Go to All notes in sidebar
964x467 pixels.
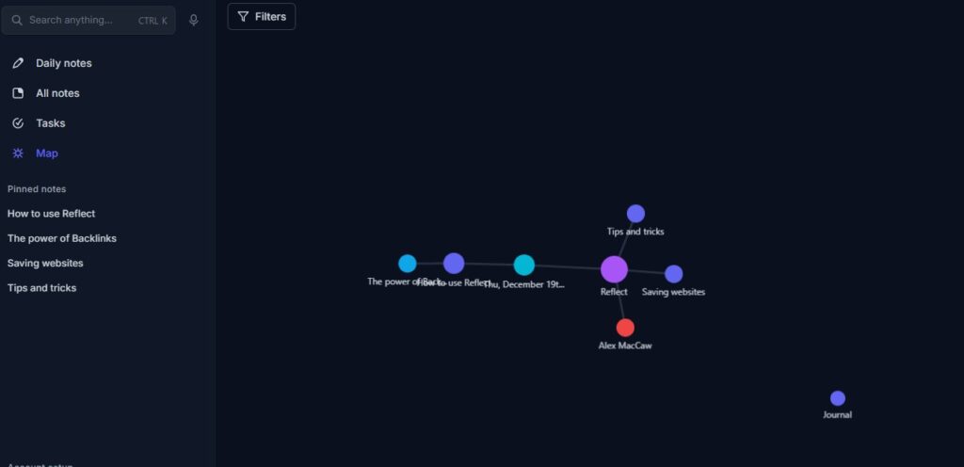coord(57,93)
